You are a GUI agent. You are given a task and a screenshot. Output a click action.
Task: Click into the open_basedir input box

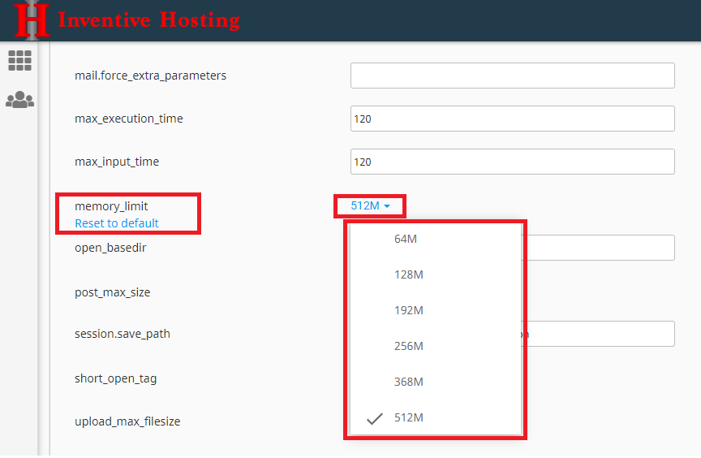[x=600, y=248]
